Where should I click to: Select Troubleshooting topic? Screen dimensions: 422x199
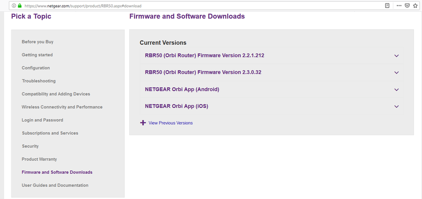click(x=39, y=81)
